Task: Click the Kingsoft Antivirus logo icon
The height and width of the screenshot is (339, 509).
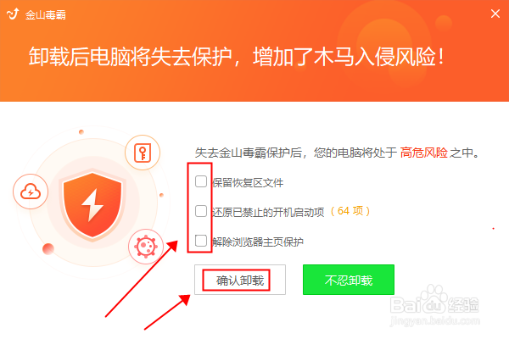Action: pos(13,14)
